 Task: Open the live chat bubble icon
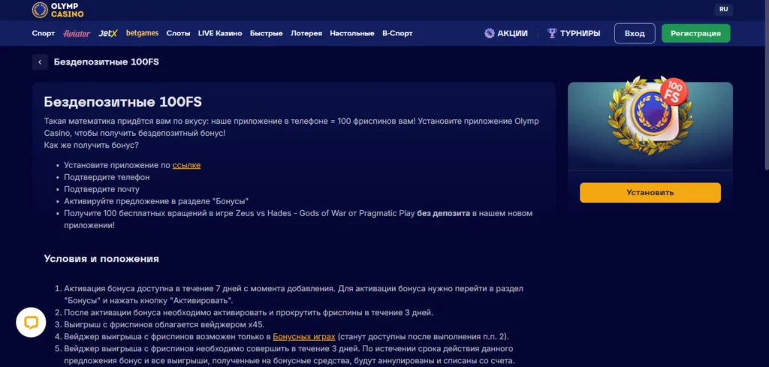(31, 322)
